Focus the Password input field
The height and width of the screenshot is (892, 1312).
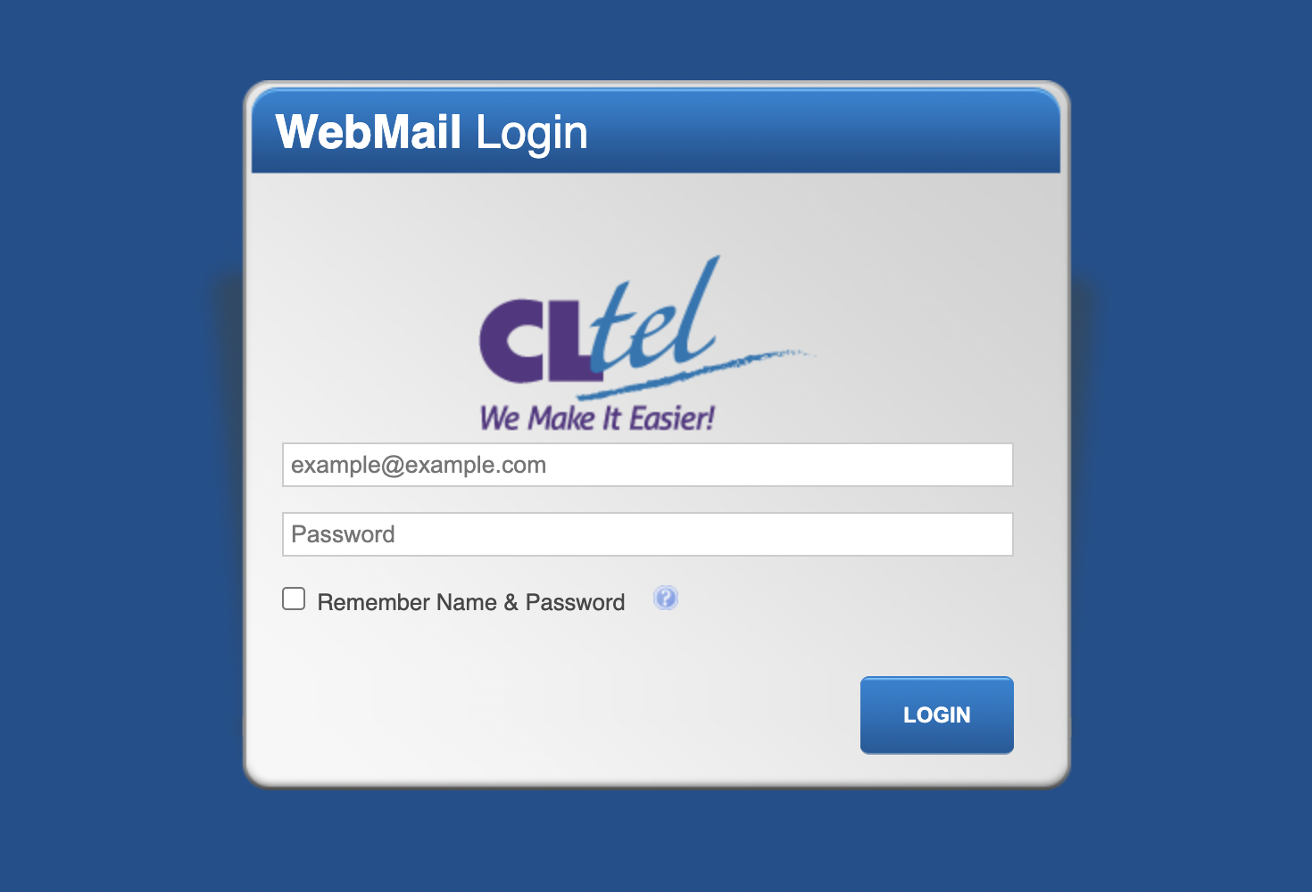pyautogui.click(x=647, y=534)
